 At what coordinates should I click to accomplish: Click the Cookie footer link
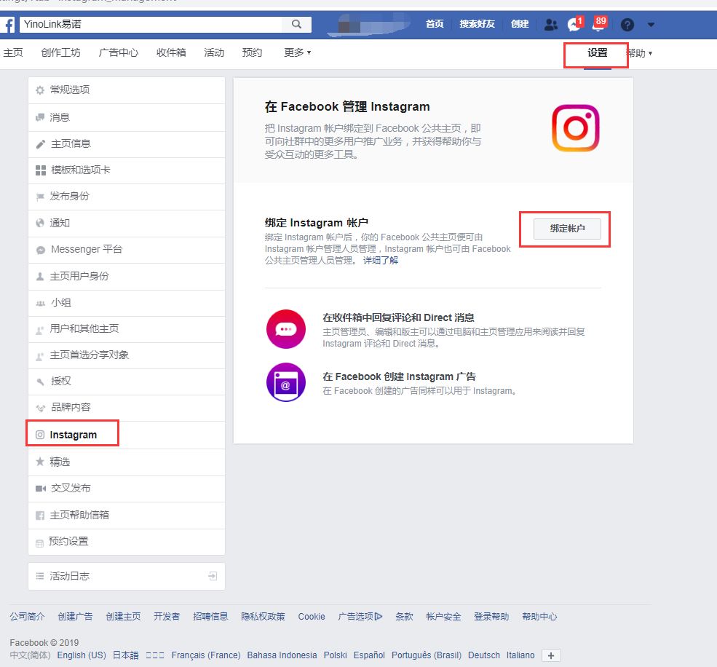[x=312, y=617]
